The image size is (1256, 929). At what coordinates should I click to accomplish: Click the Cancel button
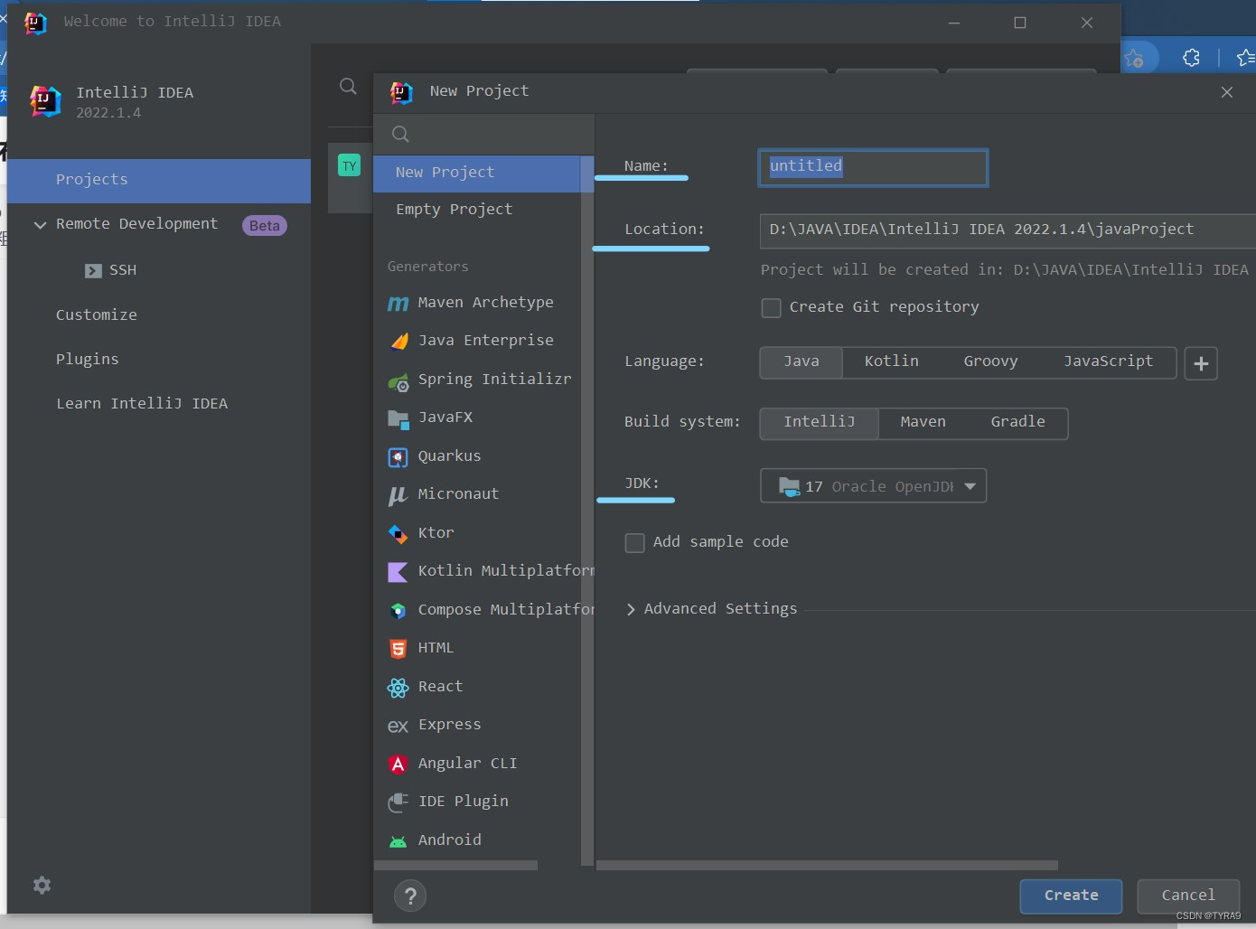tap(1188, 896)
